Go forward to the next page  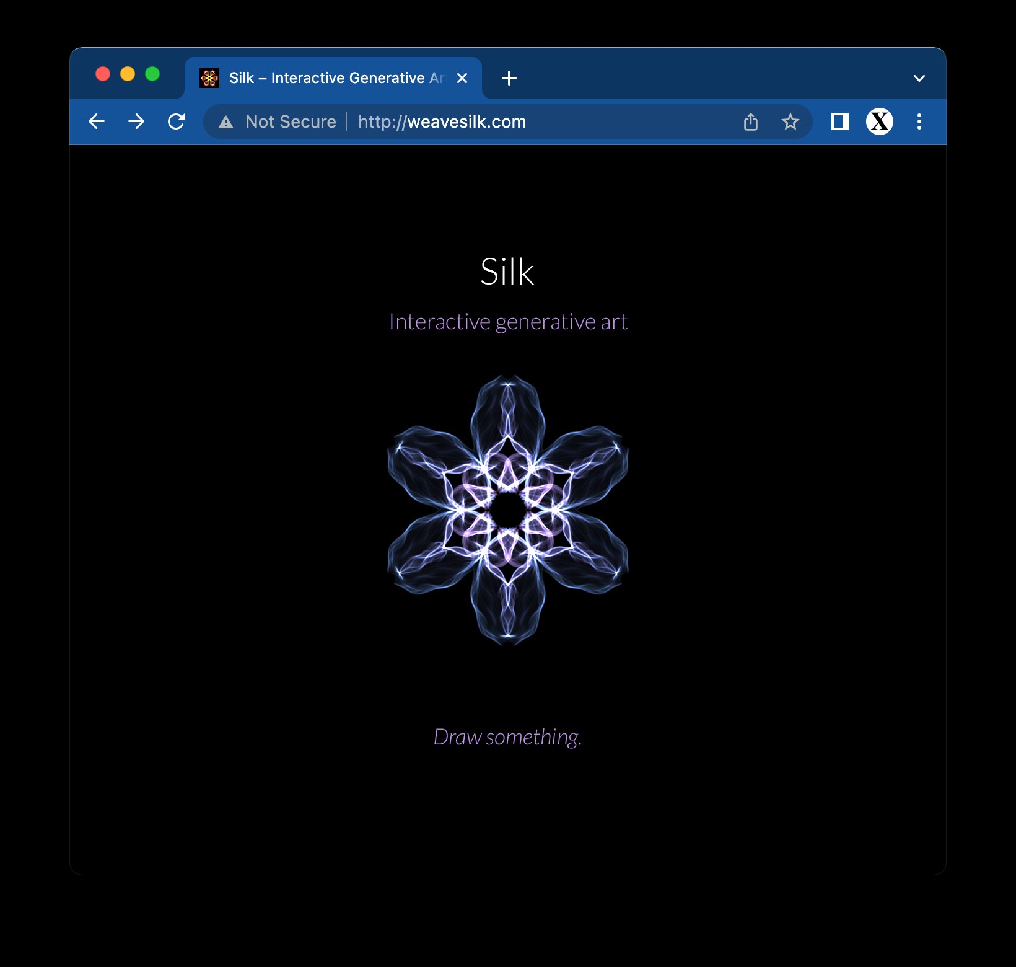[x=136, y=121]
